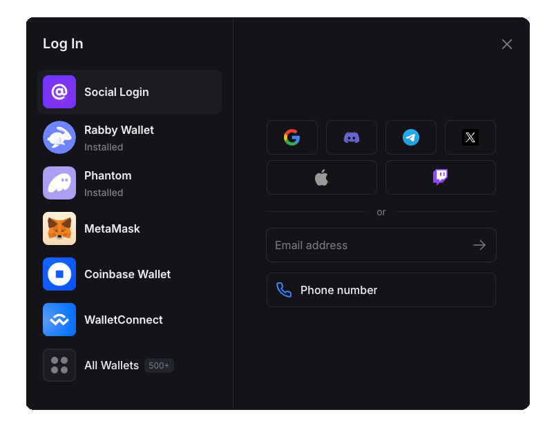Click Rabby Wallet's Installed label

[x=104, y=147]
